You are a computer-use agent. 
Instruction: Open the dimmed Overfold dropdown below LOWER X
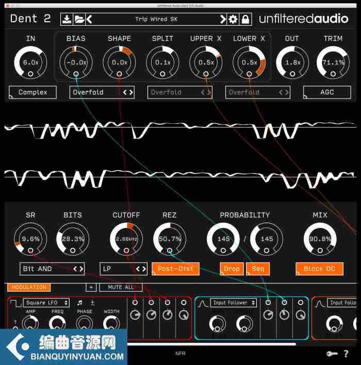(x=258, y=92)
